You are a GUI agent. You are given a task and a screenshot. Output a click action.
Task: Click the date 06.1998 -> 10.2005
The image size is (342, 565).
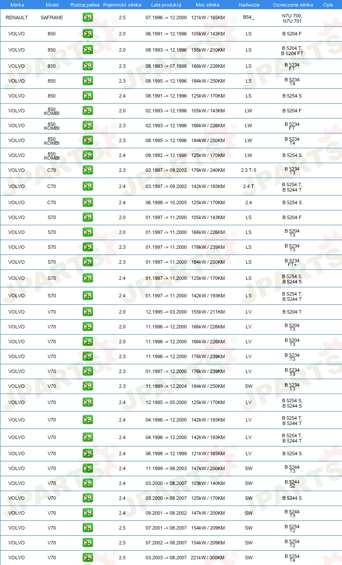166,202
